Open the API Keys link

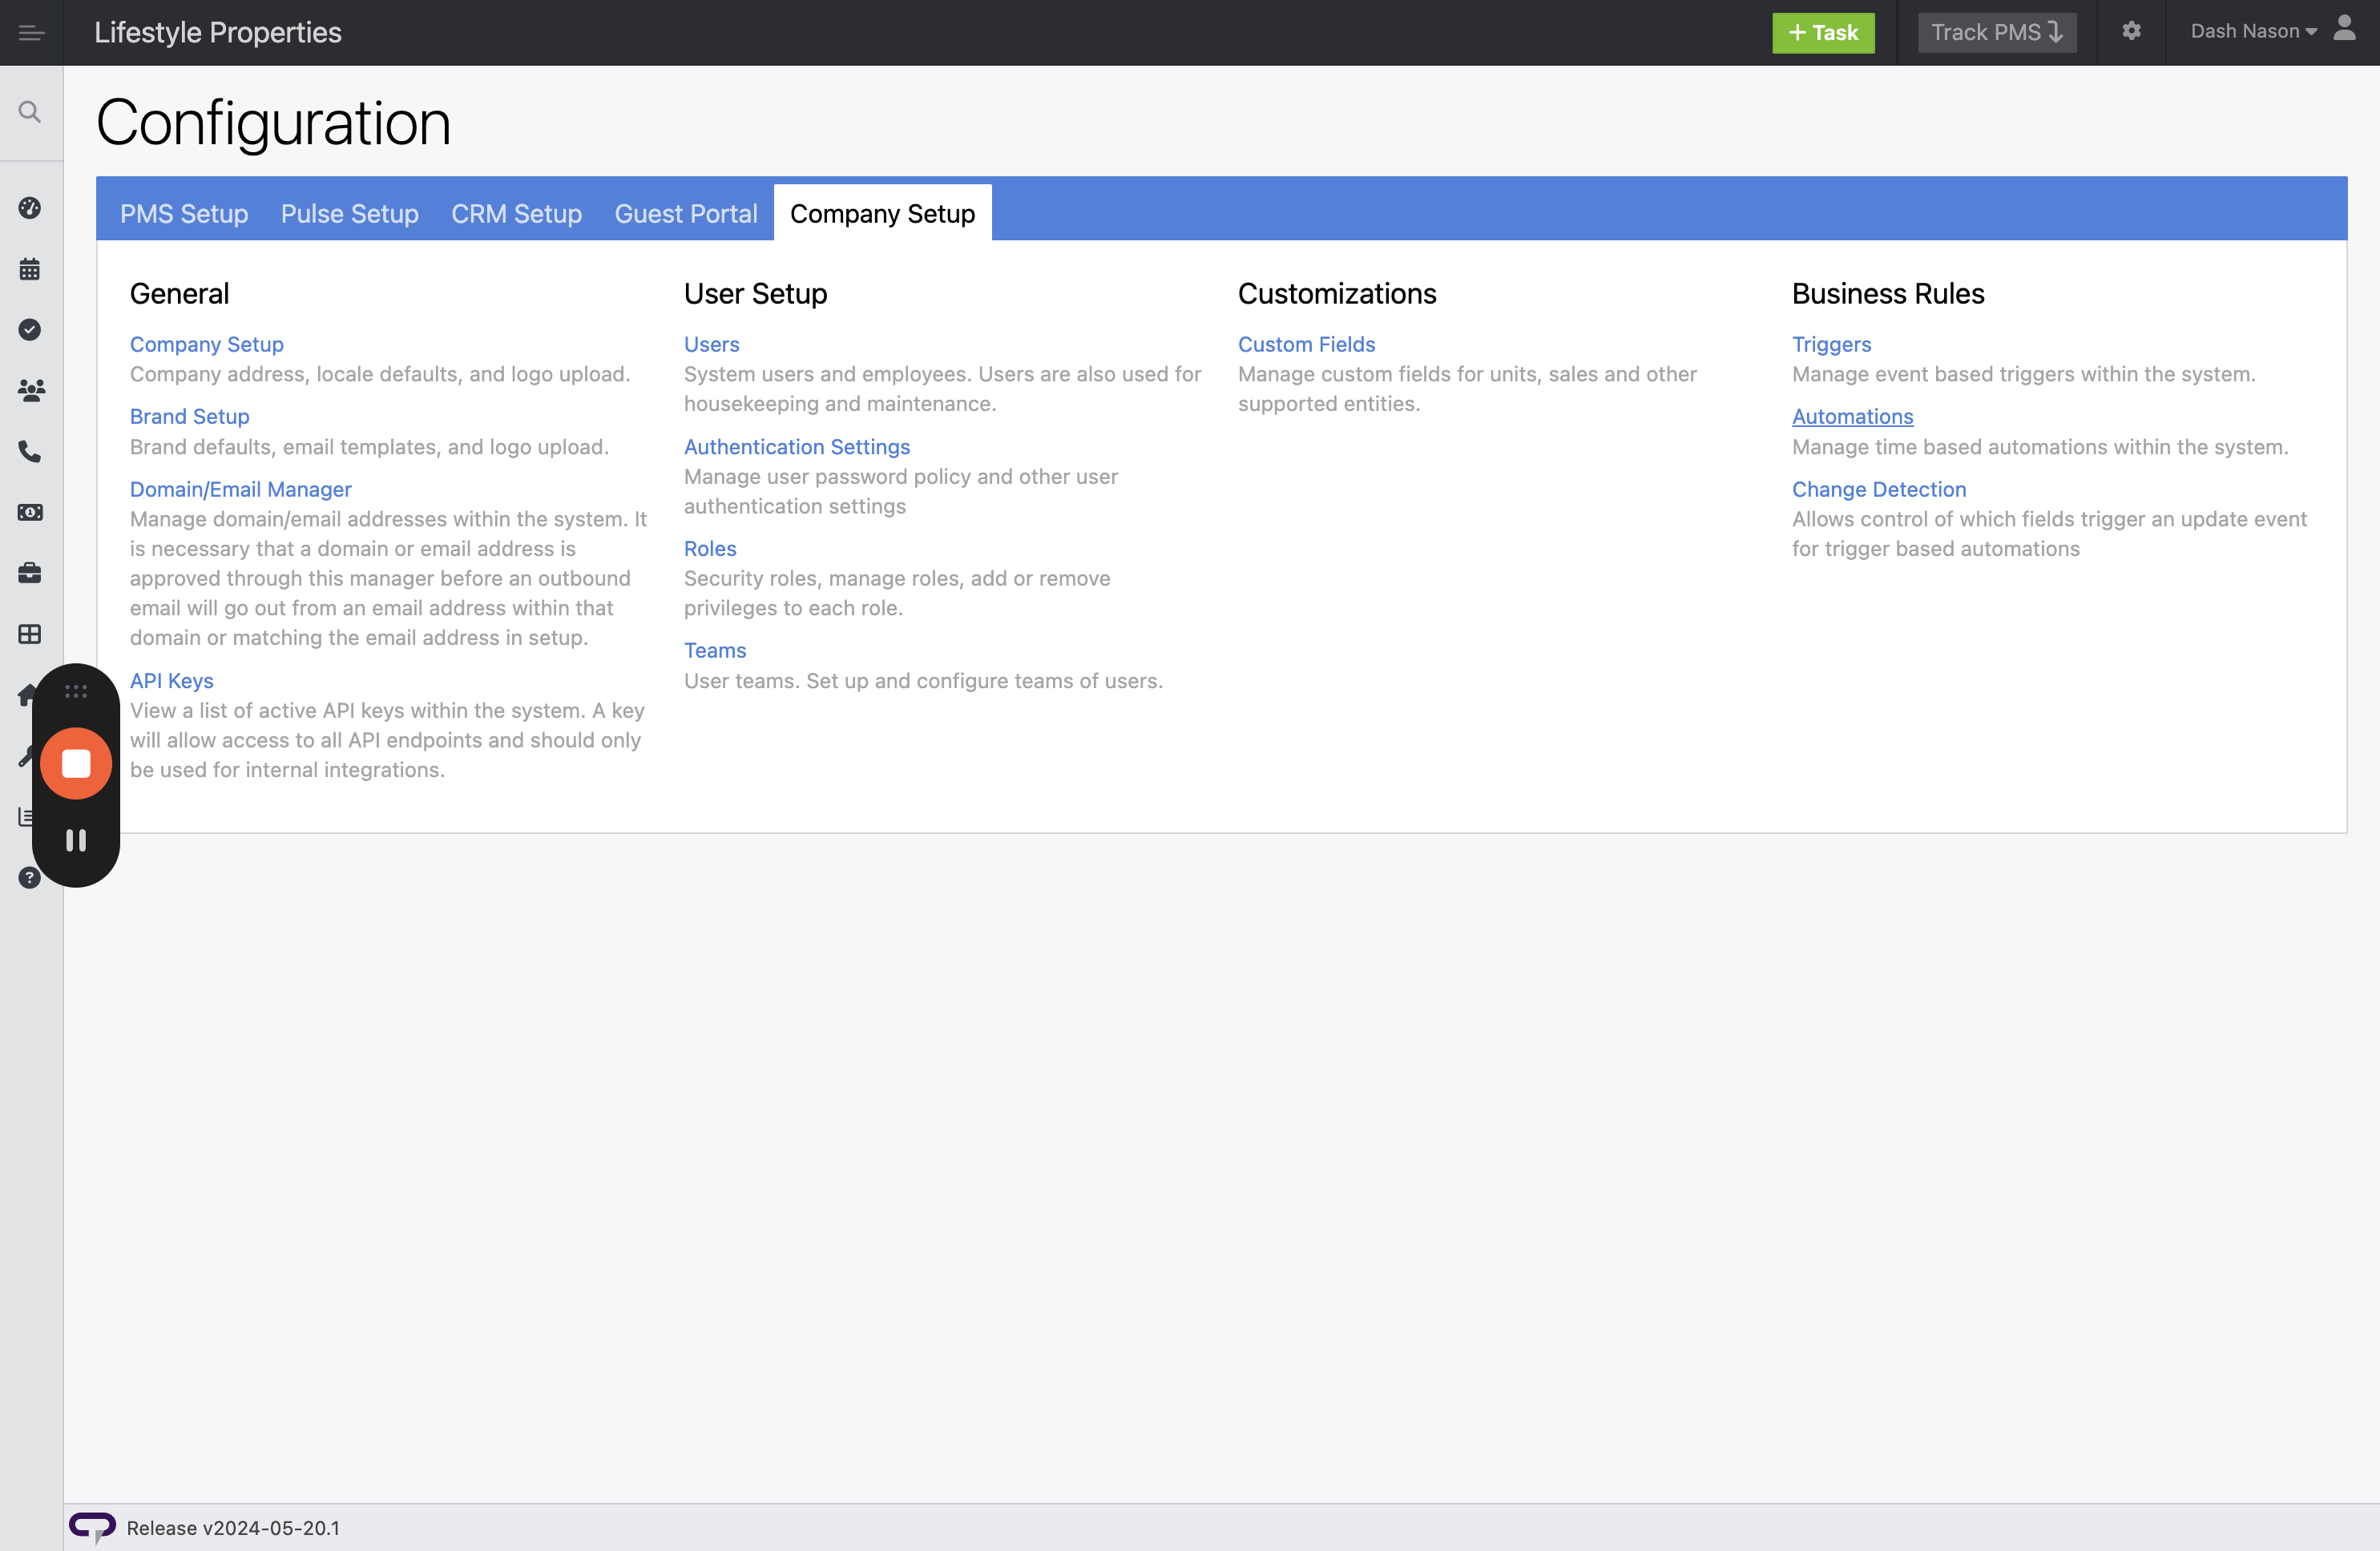(172, 680)
